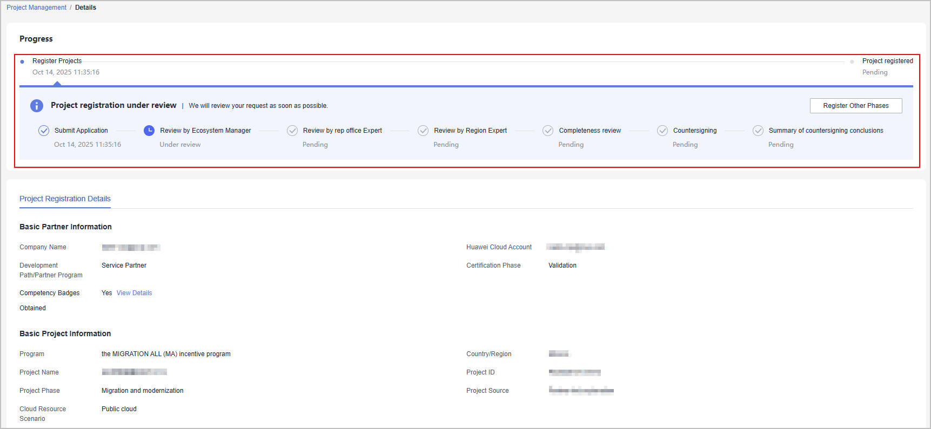Click the blue progress bar under timeline
This screenshot has width=931, height=429.
pos(466,86)
